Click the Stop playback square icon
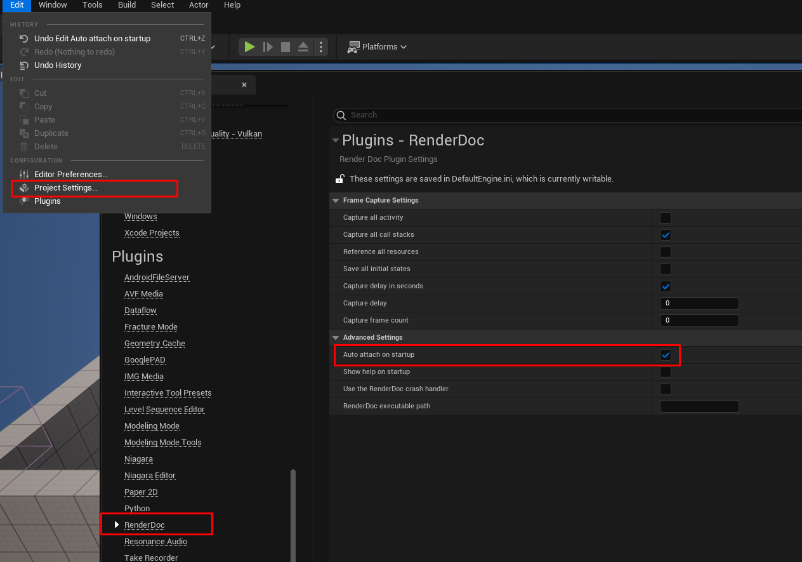The height and width of the screenshot is (562, 802). click(x=286, y=47)
